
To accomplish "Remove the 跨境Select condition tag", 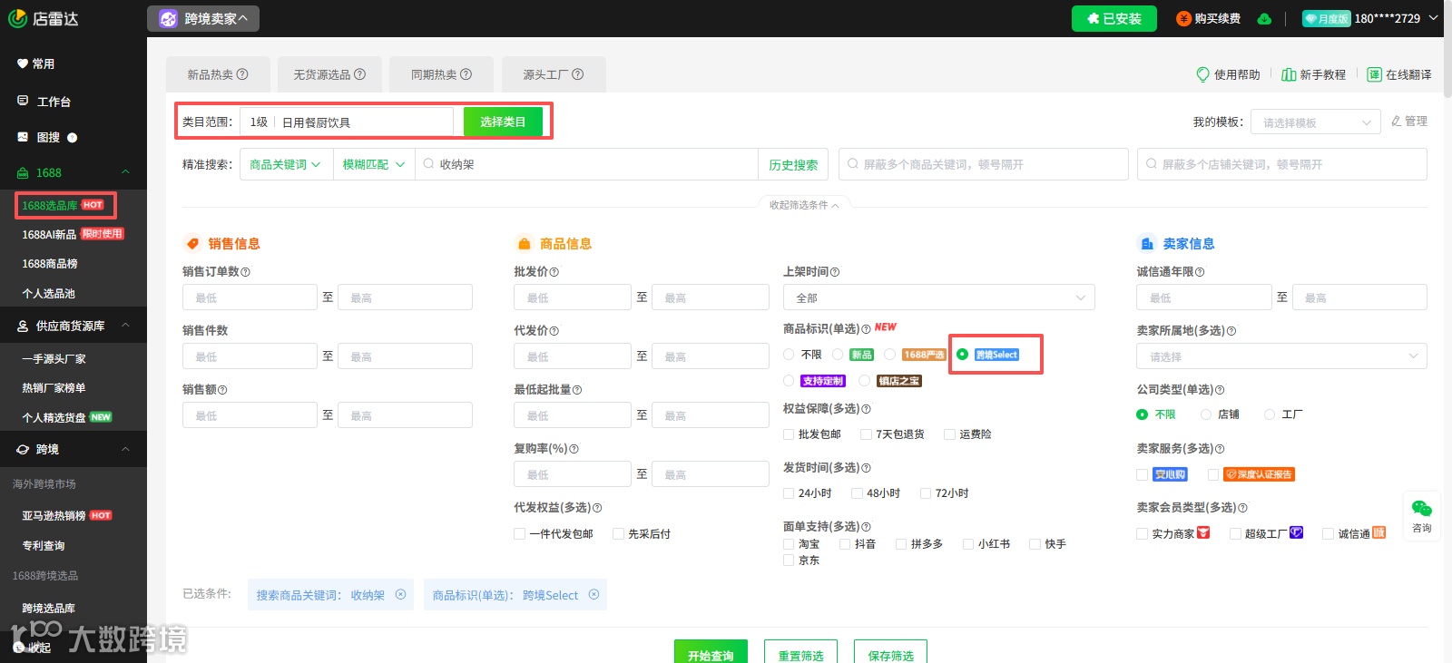I will [594, 595].
